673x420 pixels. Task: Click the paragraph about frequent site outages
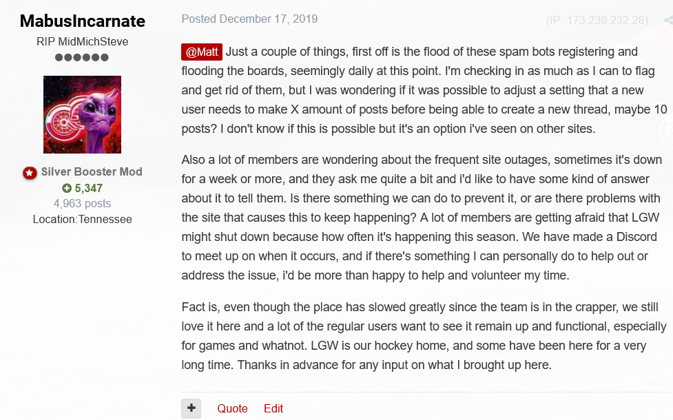[420, 217]
